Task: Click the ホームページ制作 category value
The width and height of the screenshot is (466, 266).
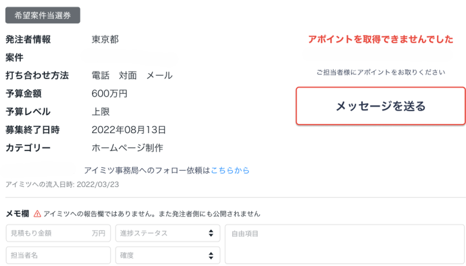Action: (x=127, y=148)
